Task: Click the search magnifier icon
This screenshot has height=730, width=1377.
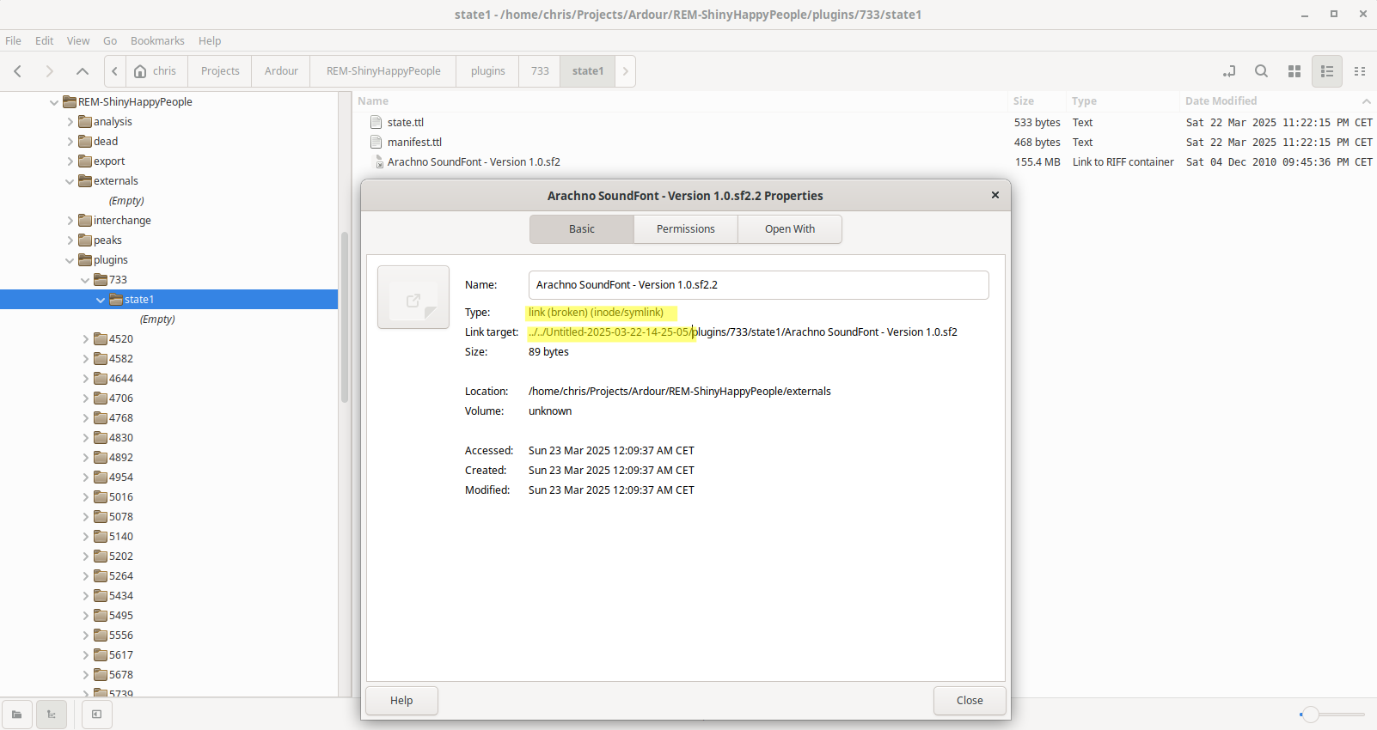Action: (x=1261, y=71)
